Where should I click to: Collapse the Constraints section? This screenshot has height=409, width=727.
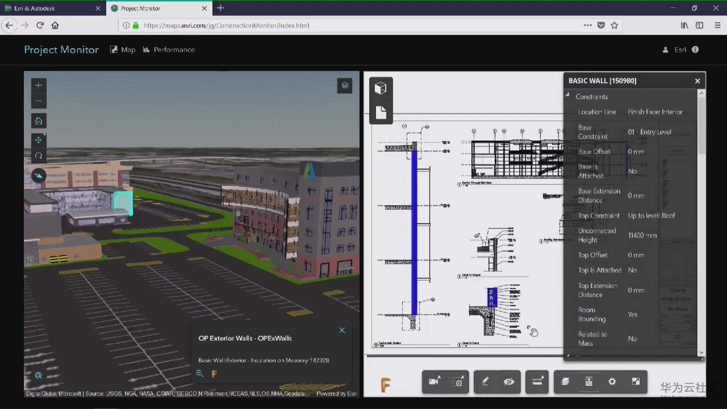(x=568, y=95)
